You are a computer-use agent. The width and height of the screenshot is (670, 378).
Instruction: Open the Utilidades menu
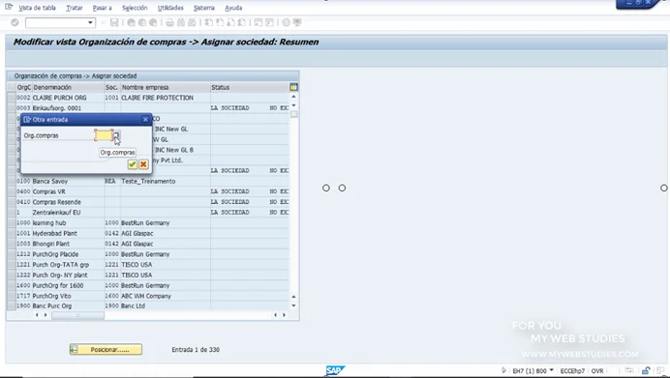pyautogui.click(x=170, y=8)
